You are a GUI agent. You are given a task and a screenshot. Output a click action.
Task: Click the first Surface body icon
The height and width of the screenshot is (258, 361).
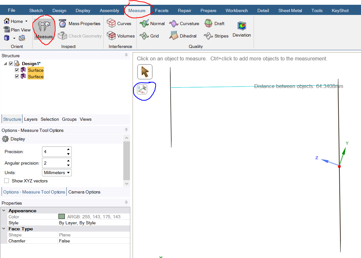(x=23, y=70)
